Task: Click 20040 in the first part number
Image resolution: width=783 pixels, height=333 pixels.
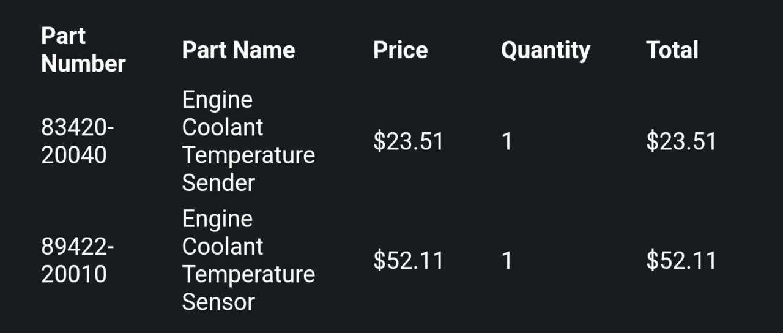Action: [x=74, y=155]
